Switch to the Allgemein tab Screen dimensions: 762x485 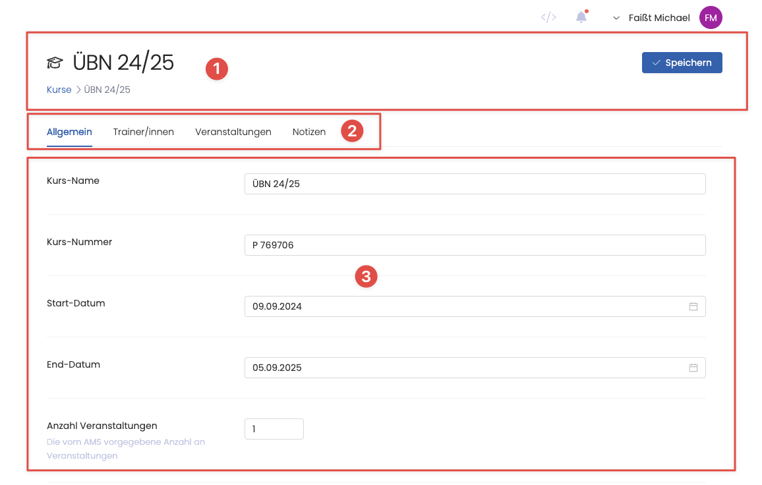tap(69, 132)
